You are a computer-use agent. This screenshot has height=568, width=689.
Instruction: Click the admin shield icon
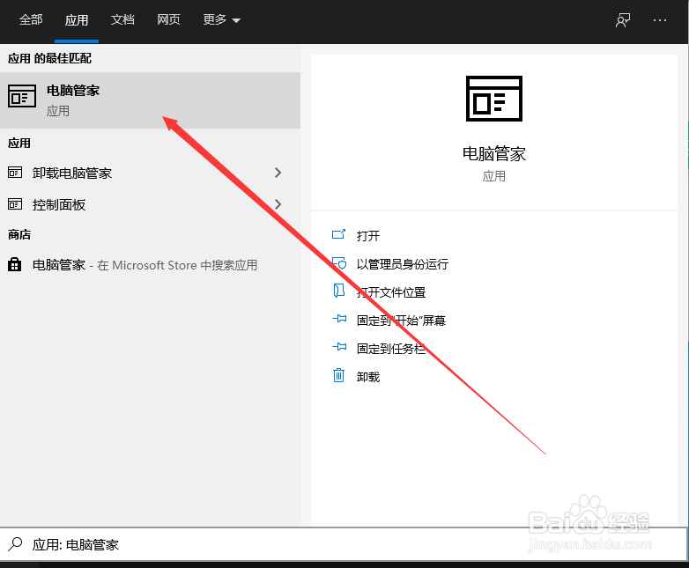pyautogui.click(x=339, y=263)
